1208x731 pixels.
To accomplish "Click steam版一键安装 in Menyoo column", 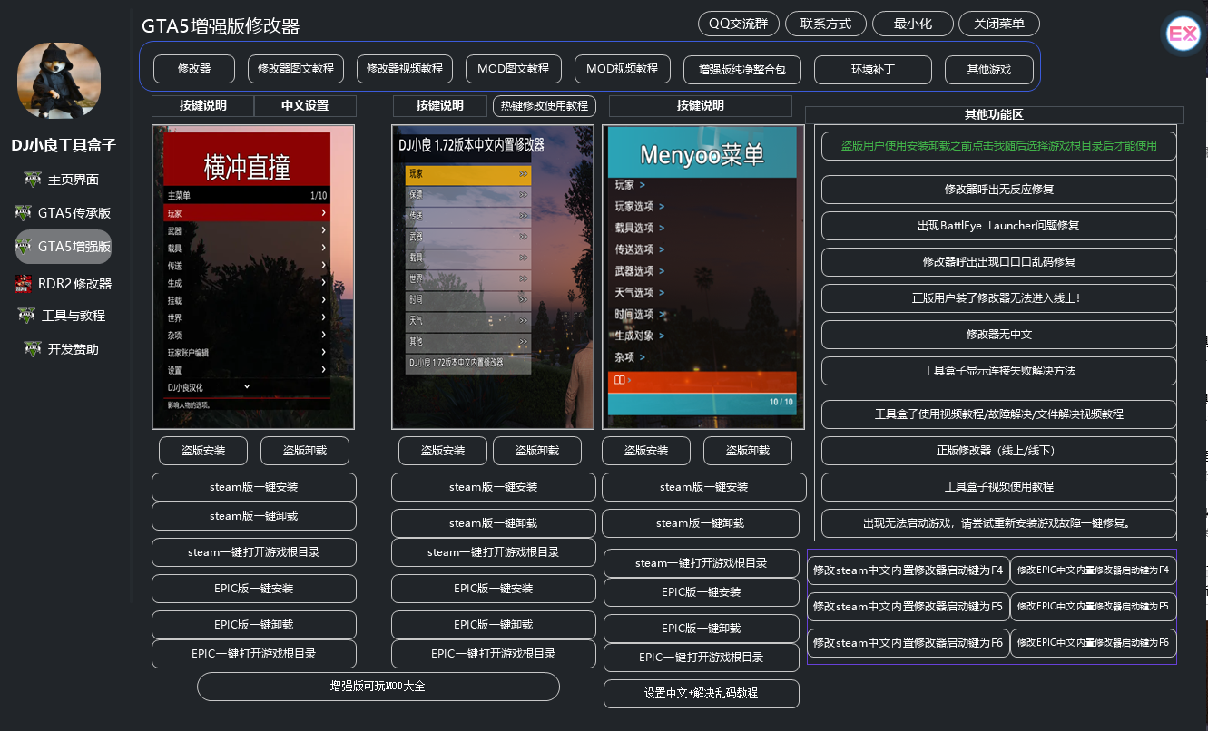I will 704,487.
